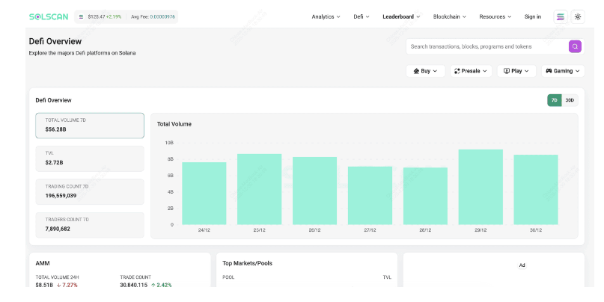Screen dimensions: 604x302
Task: Click the Presale icon
Action: click(457, 71)
